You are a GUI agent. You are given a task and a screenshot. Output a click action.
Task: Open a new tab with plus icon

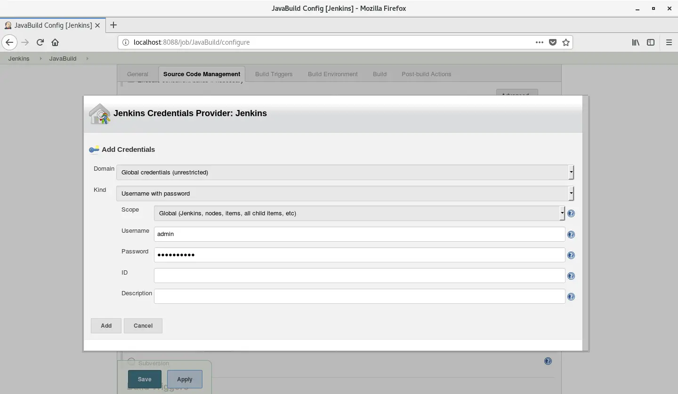click(113, 25)
